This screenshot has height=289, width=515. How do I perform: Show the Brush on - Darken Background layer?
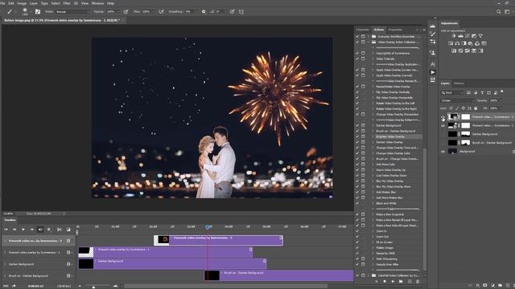coord(443,143)
